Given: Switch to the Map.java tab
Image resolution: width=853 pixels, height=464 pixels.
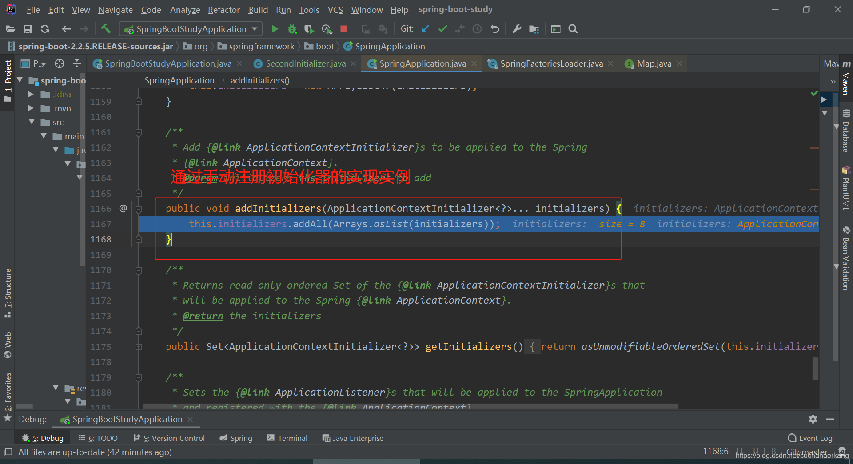Looking at the screenshot, I should pyautogui.click(x=654, y=63).
